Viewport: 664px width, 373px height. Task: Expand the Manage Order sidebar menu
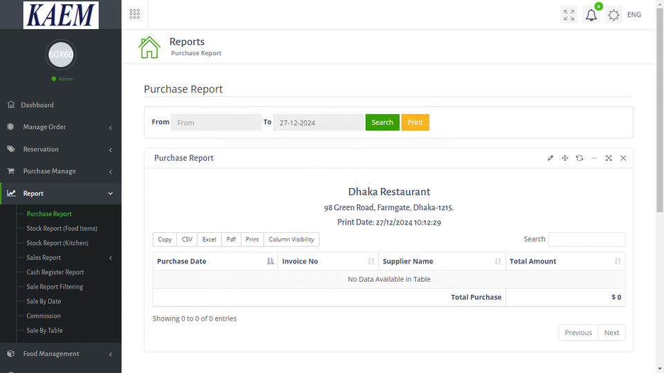(60, 127)
